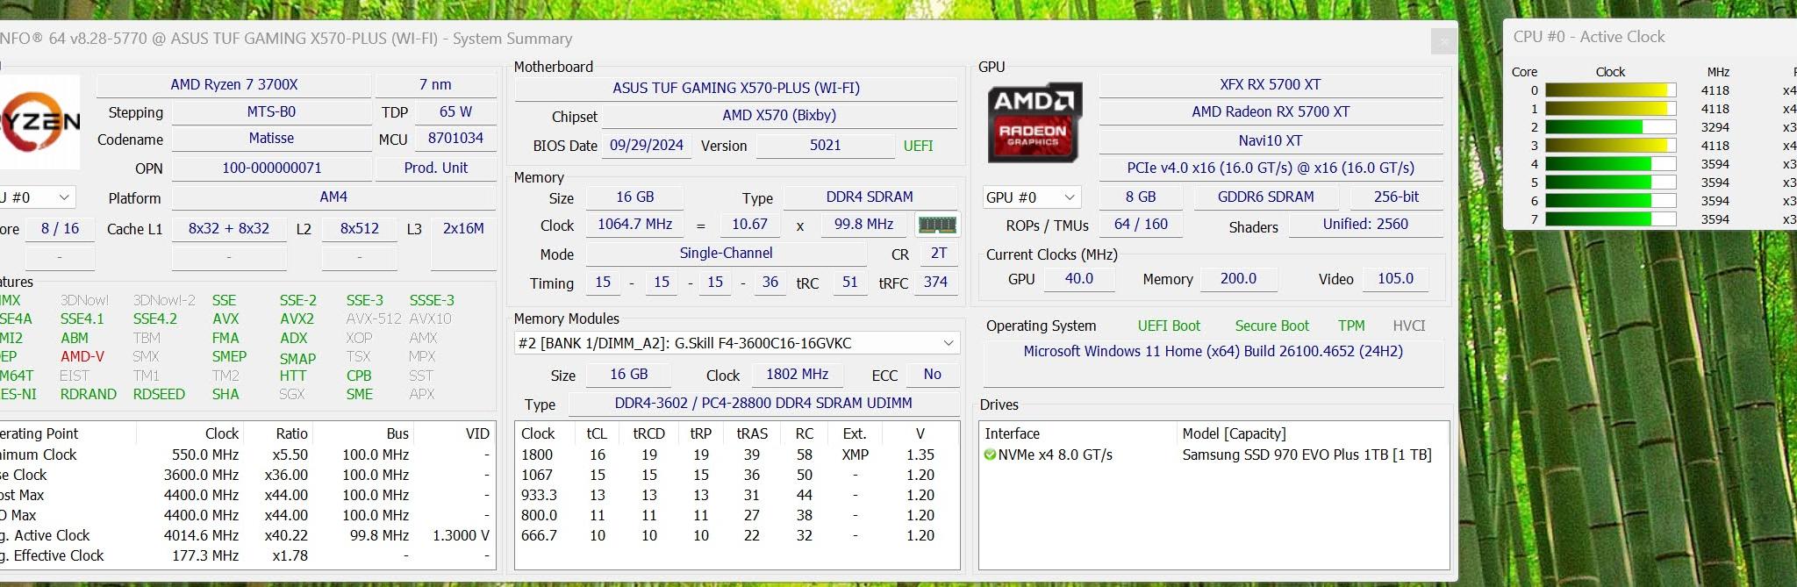The image size is (1797, 587).
Task: Click the HVCI indicator
Action: (x=1408, y=326)
